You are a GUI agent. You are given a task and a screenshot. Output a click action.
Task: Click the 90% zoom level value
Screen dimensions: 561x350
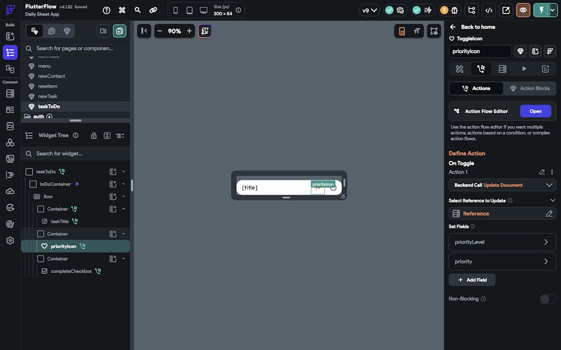click(174, 31)
